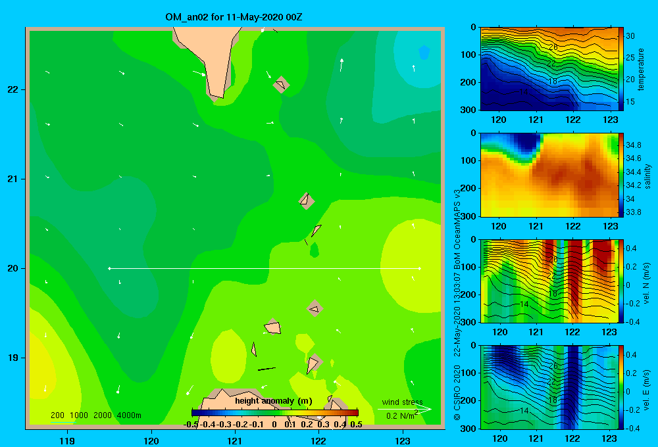The height and width of the screenshot is (447, 658).
Task: Click the 'vel. N (m/s)' axis label
Action: coord(646,283)
